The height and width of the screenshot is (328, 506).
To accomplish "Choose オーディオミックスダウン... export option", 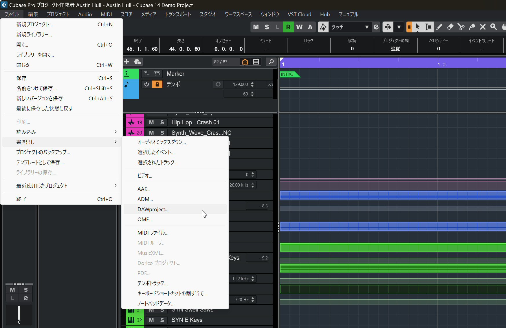I will coord(175,142).
